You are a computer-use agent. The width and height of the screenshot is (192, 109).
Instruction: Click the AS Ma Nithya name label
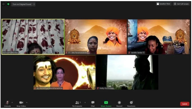click(49, 88)
